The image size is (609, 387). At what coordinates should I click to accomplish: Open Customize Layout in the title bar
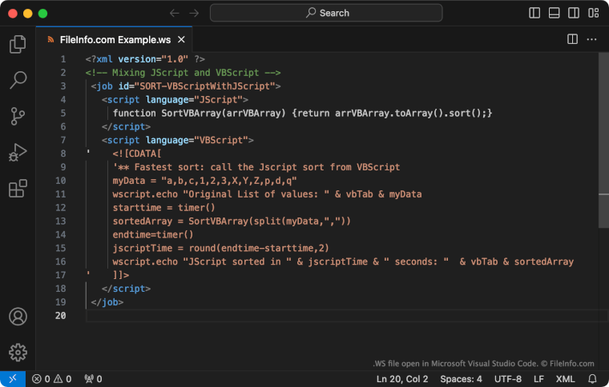click(x=593, y=13)
